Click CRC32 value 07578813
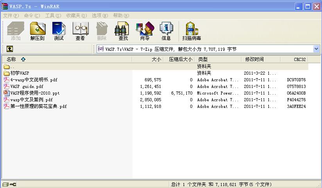Image resolution: width=322 pixels, height=188 pixels. coord(296,86)
